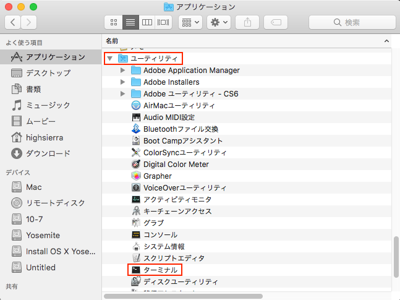Viewport: 400px width, 300px height.
Task: Select the AirMacユーティリティ app icon
Action: coord(136,105)
